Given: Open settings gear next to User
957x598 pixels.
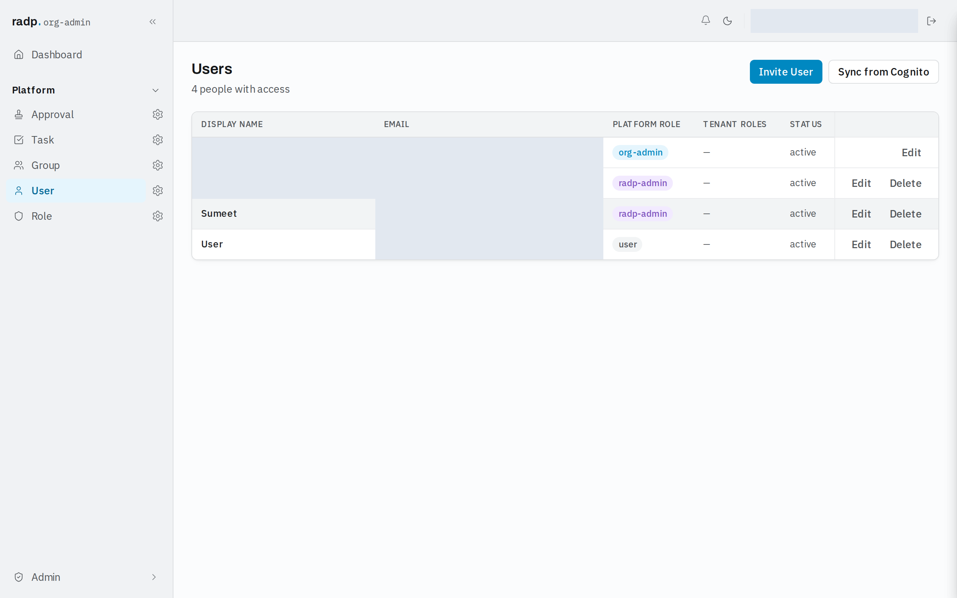Looking at the screenshot, I should (x=158, y=191).
